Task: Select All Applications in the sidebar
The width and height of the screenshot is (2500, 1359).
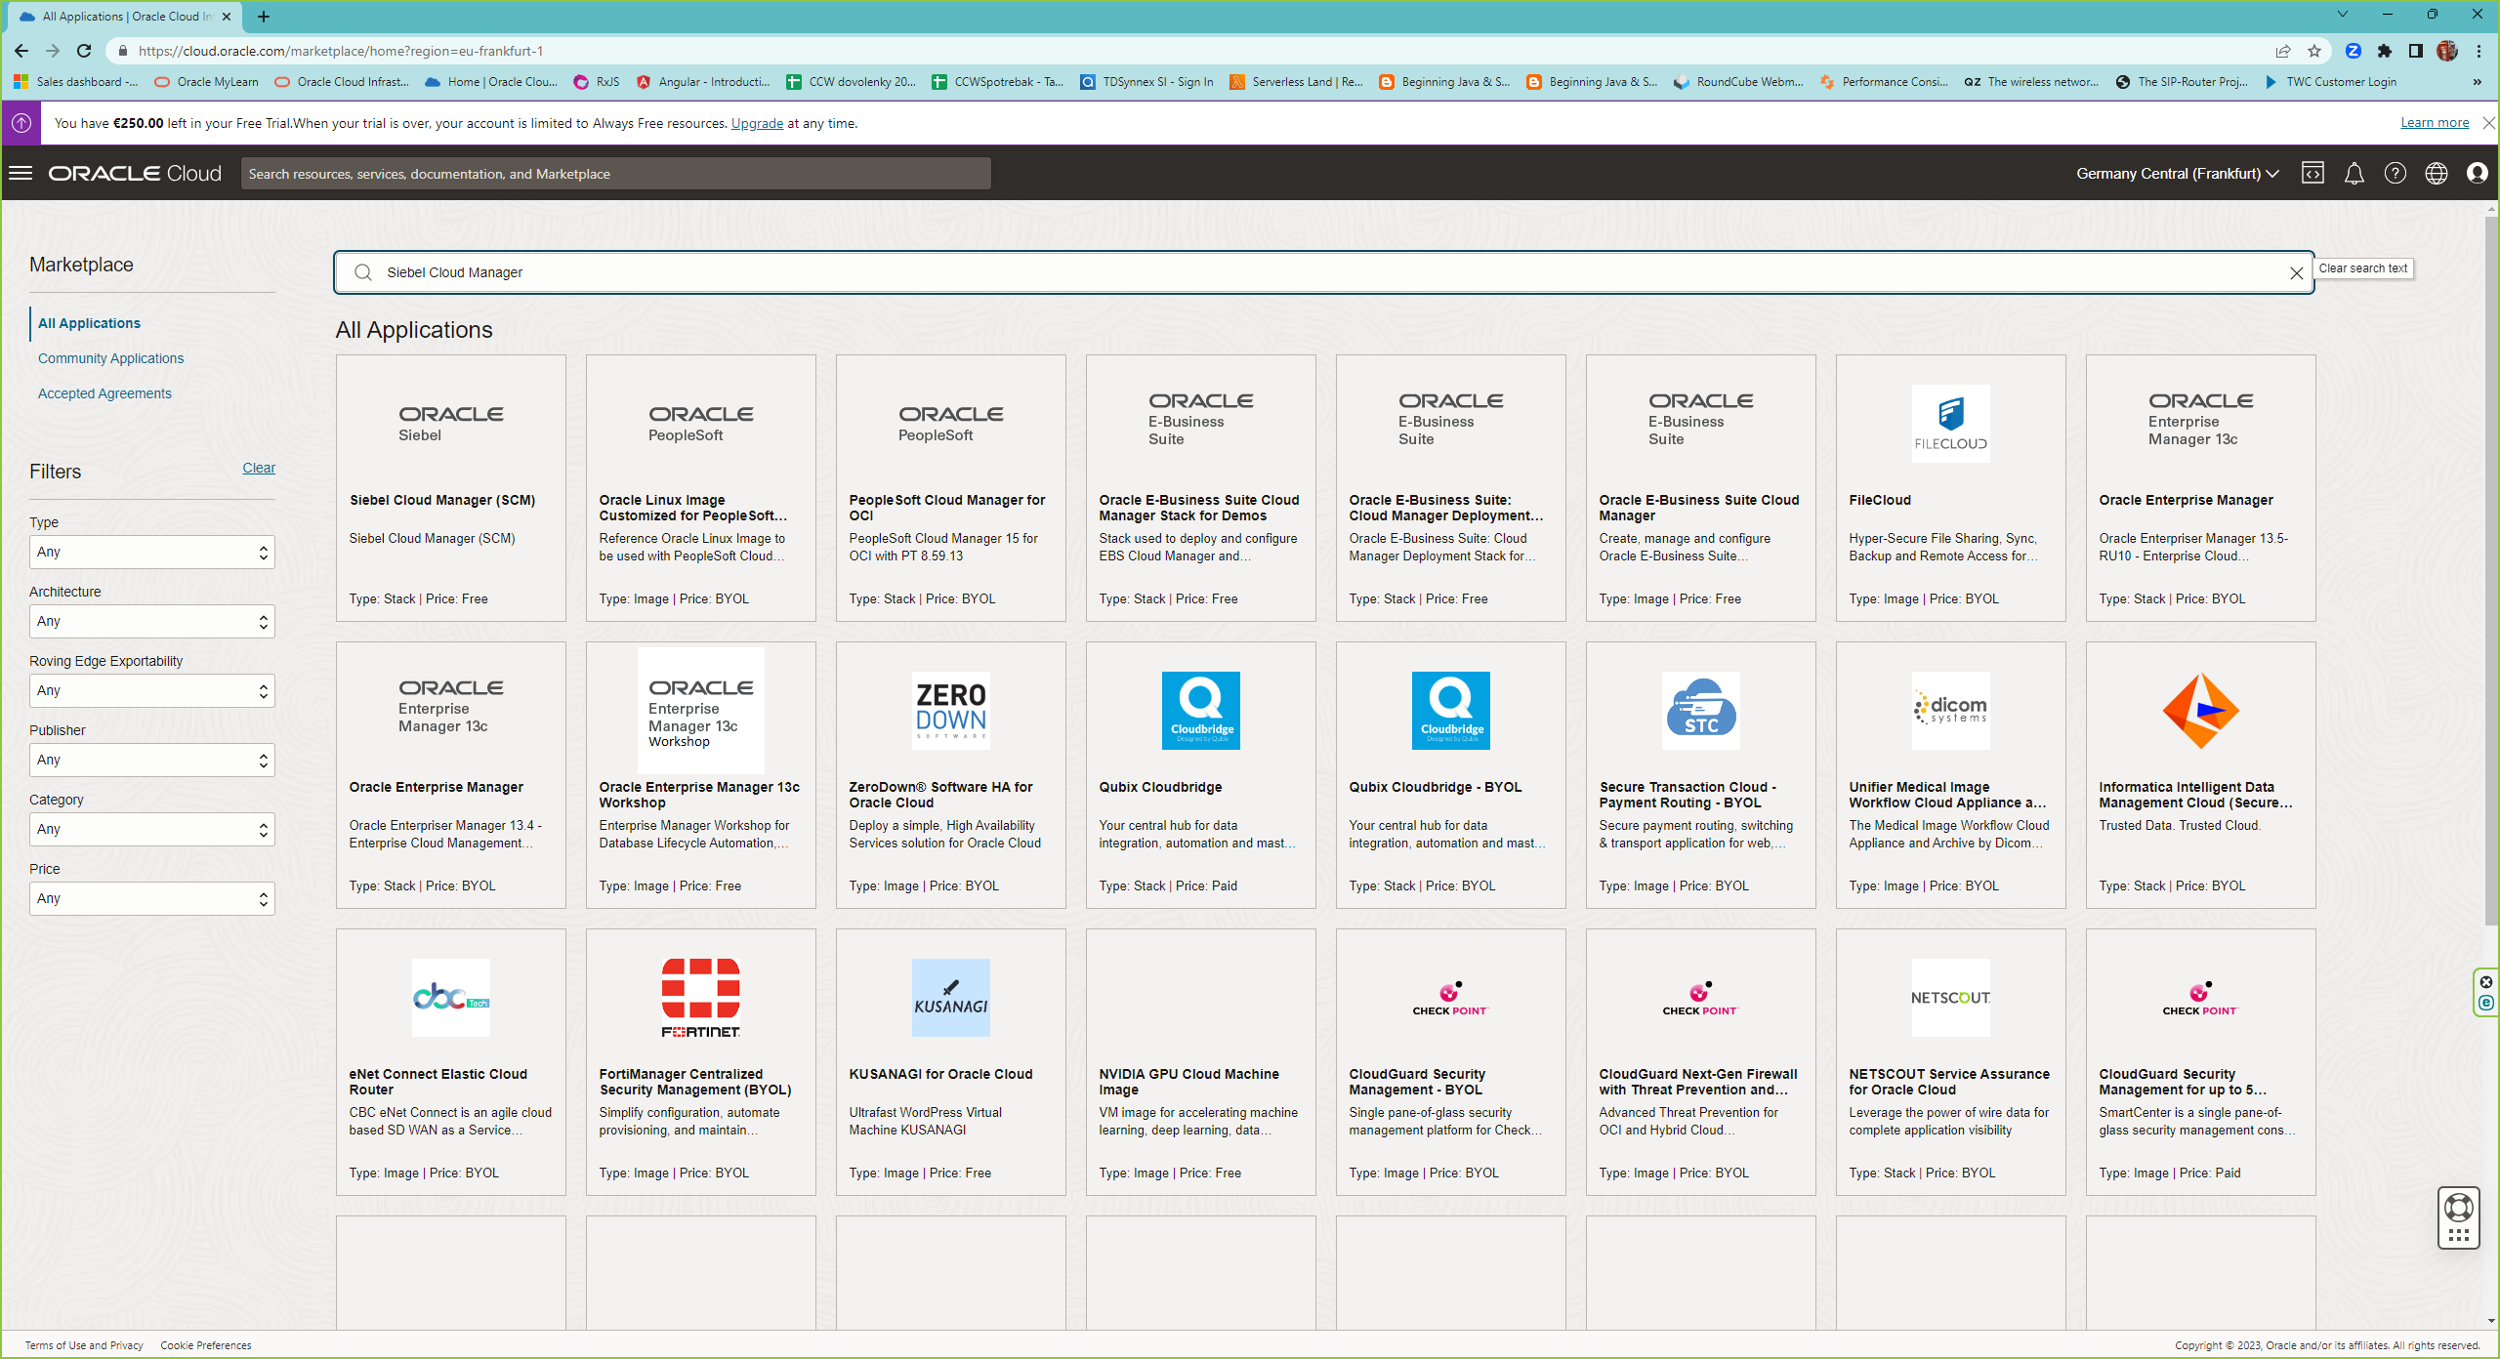Action: coord(89,323)
